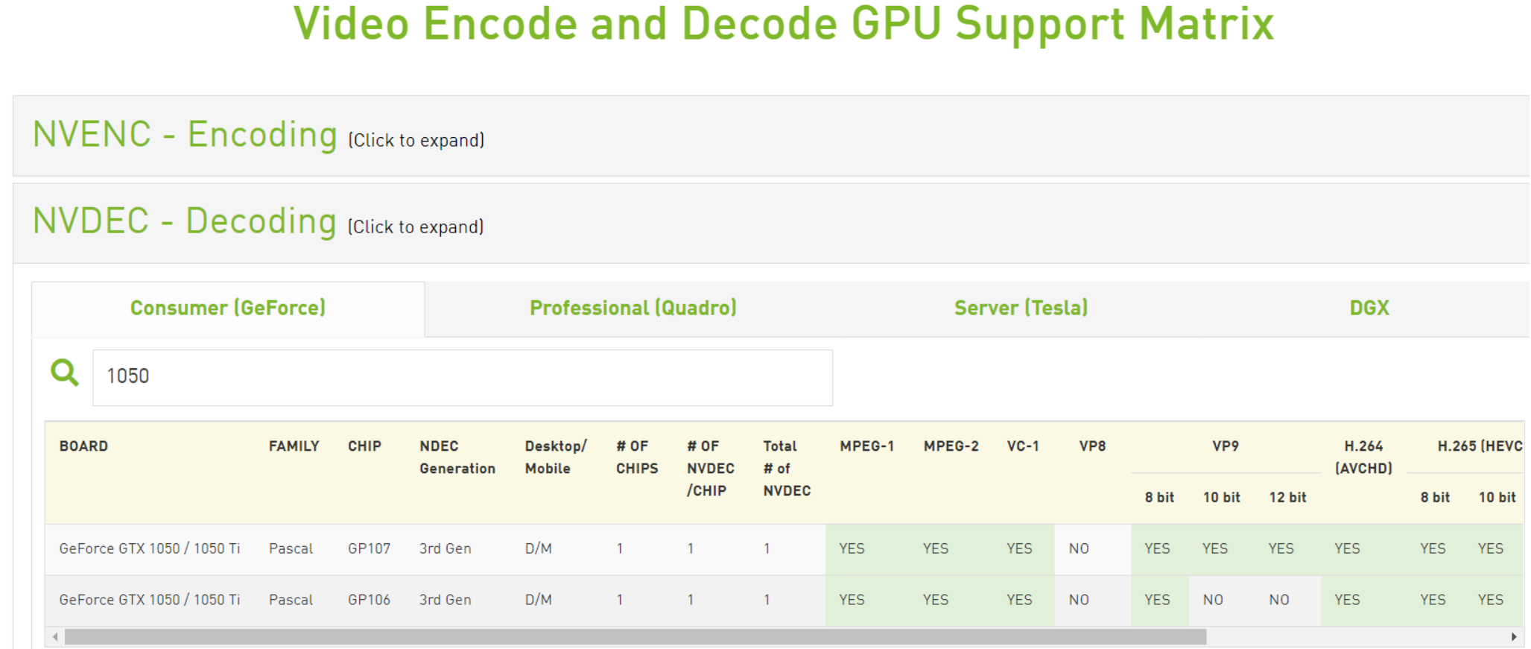
Task: Click the VP8 column header
Action: (x=1092, y=446)
